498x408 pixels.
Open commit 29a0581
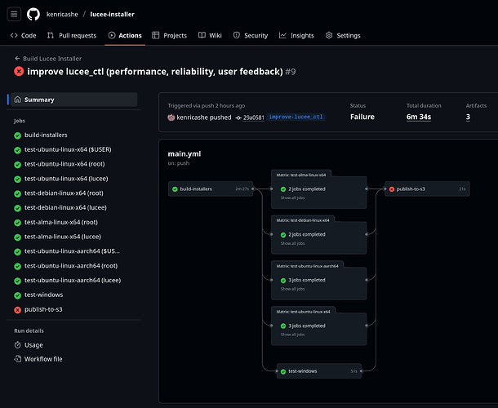point(253,118)
